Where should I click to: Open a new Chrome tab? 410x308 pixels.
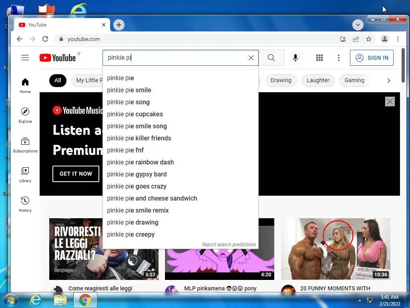point(119,25)
